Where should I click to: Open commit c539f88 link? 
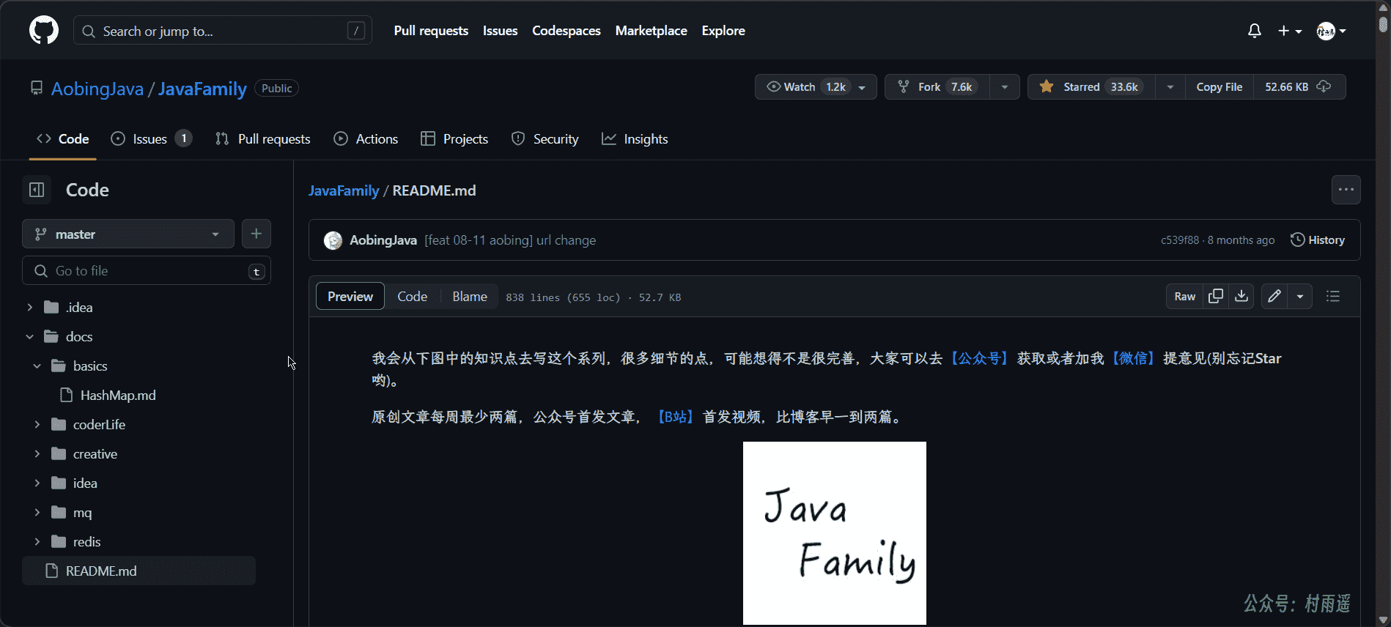1180,240
